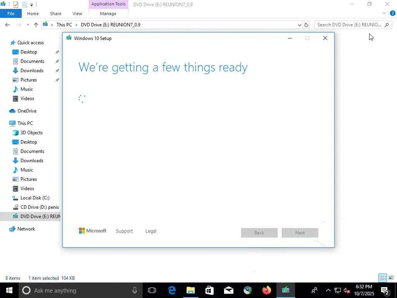Go back using the Explorer back arrow
This screenshot has width=397, height=298.
(x=7, y=24)
